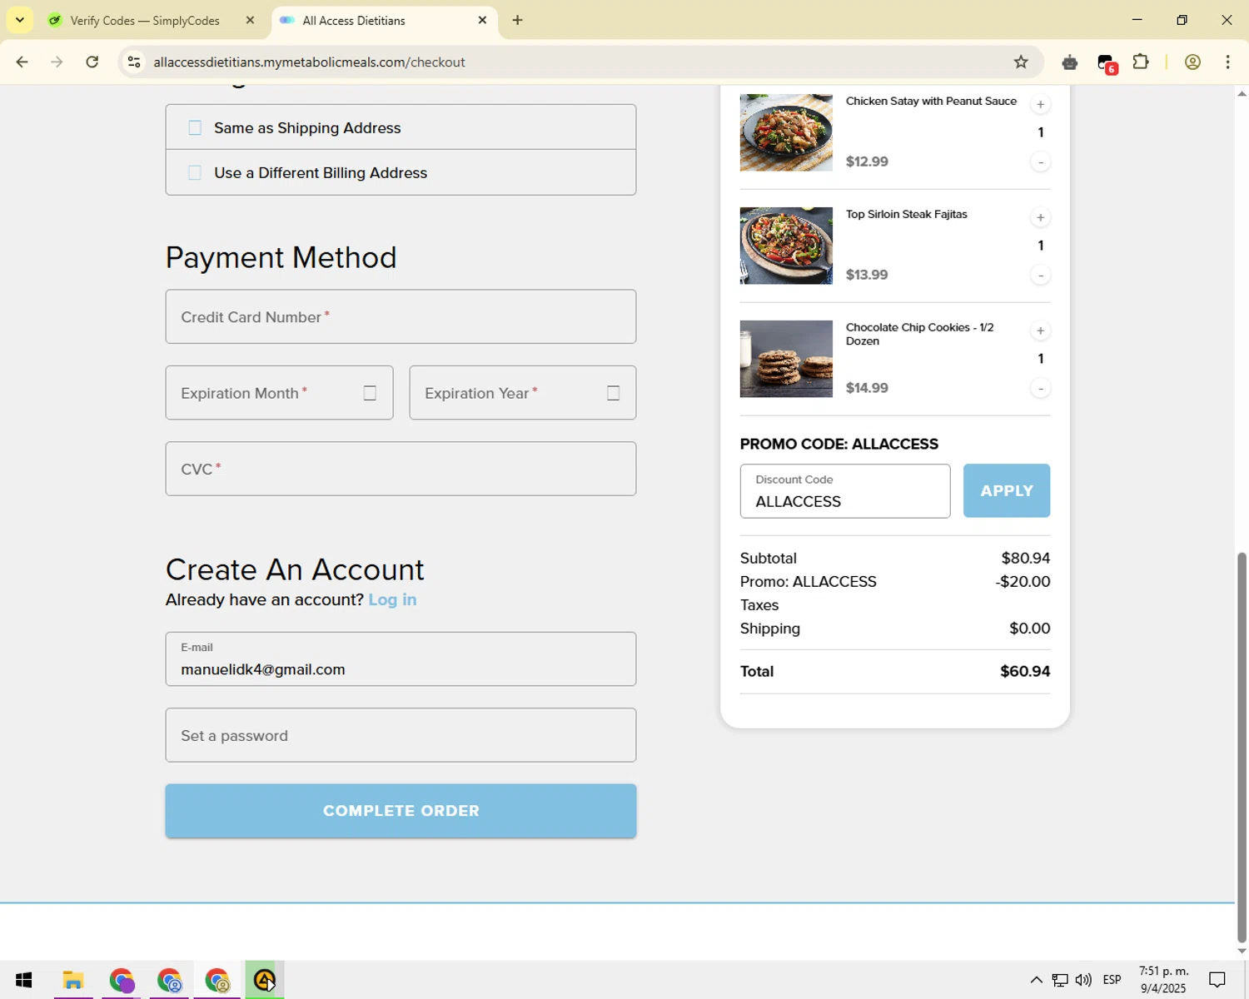Select the E-mail field
Image resolution: width=1249 pixels, height=999 pixels.
[x=401, y=659]
